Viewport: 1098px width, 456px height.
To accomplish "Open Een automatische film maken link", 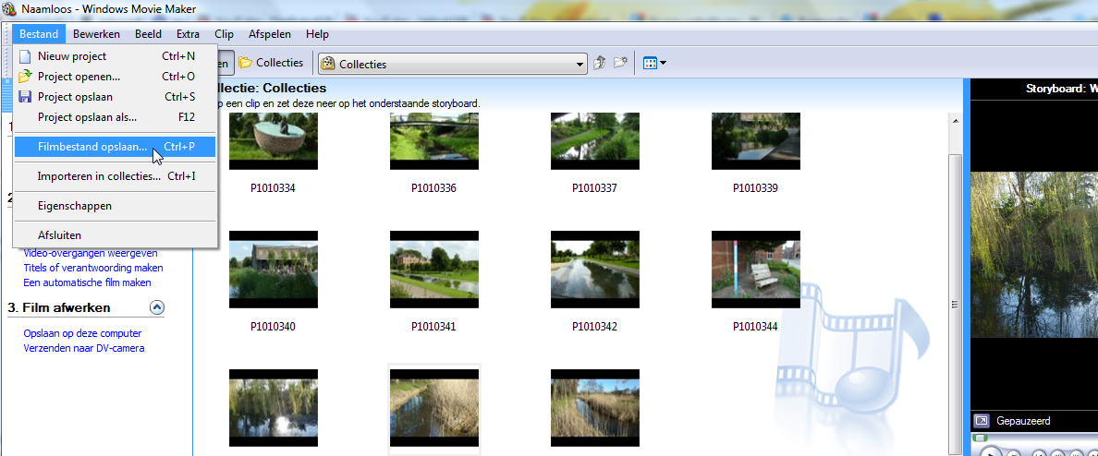I will (x=87, y=282).
